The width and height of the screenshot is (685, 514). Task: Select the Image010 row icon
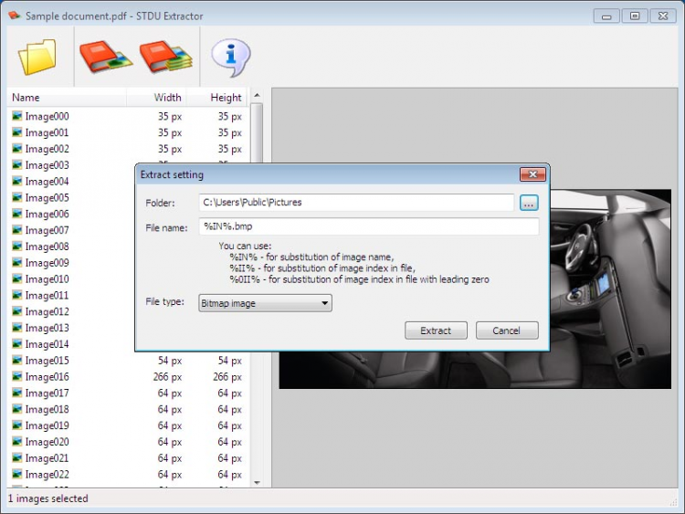pyautogui.click(x=17, y=279)
